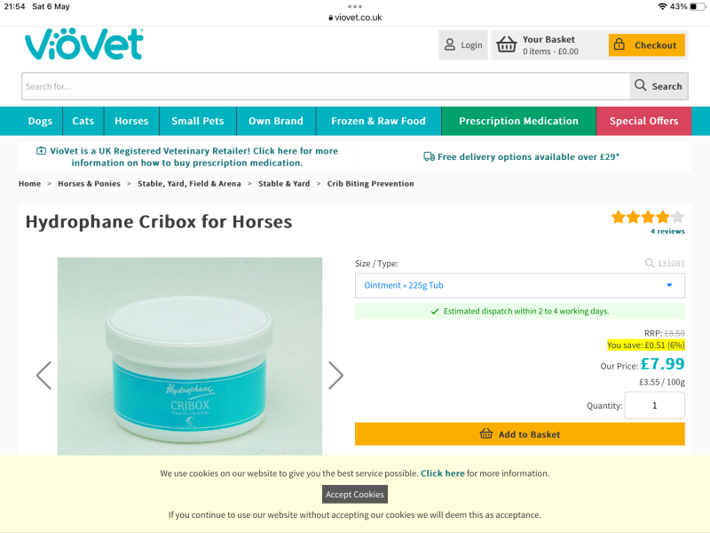Accept Cookies button
The width and height of the screenshot is (710, 533).
point(354,495)
